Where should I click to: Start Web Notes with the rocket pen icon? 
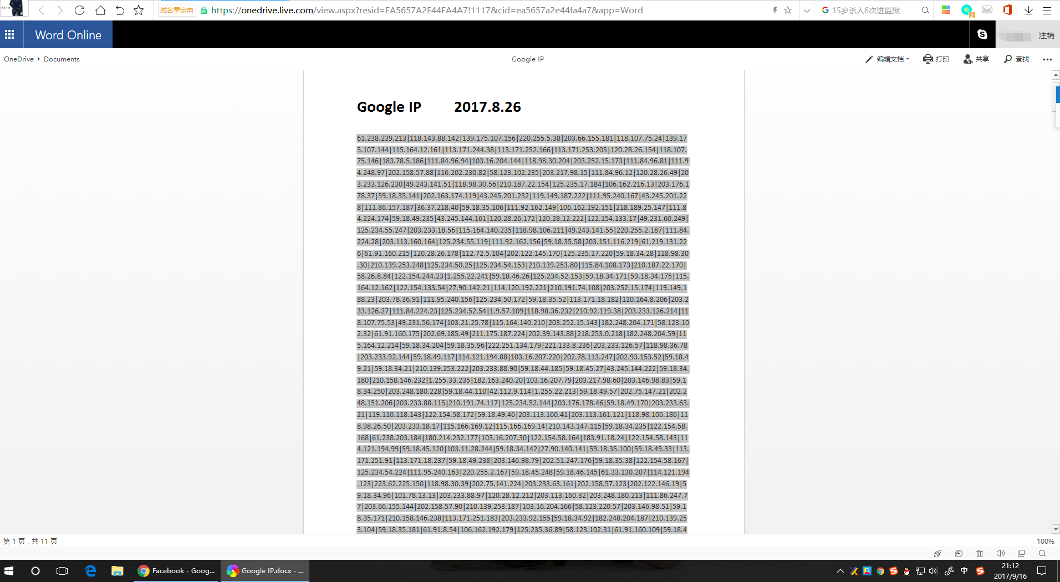[937, 553]
